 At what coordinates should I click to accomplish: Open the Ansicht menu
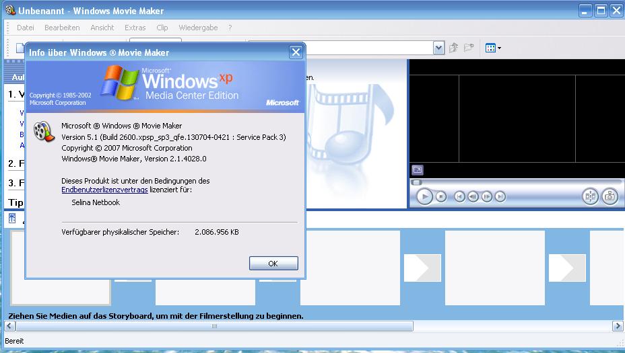coord(102,28)
